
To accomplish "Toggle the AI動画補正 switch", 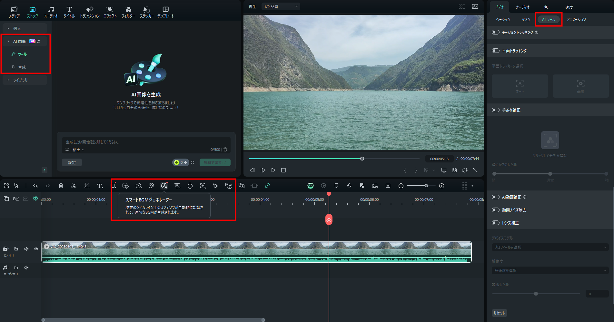I will tap(496, 197).
